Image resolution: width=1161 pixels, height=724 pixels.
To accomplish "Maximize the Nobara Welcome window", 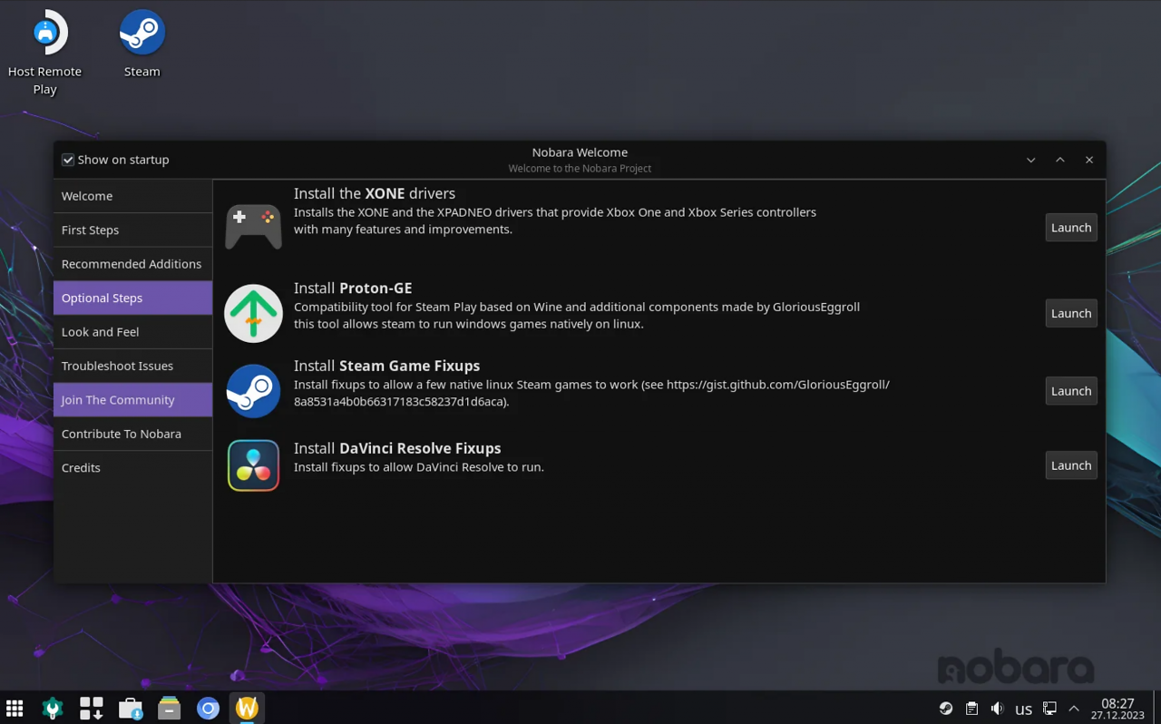I will click(x=1060, y=160).
